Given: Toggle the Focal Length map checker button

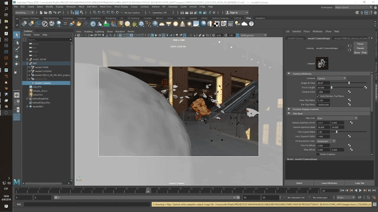Looking at the screenshot, I should coord(366,88).
